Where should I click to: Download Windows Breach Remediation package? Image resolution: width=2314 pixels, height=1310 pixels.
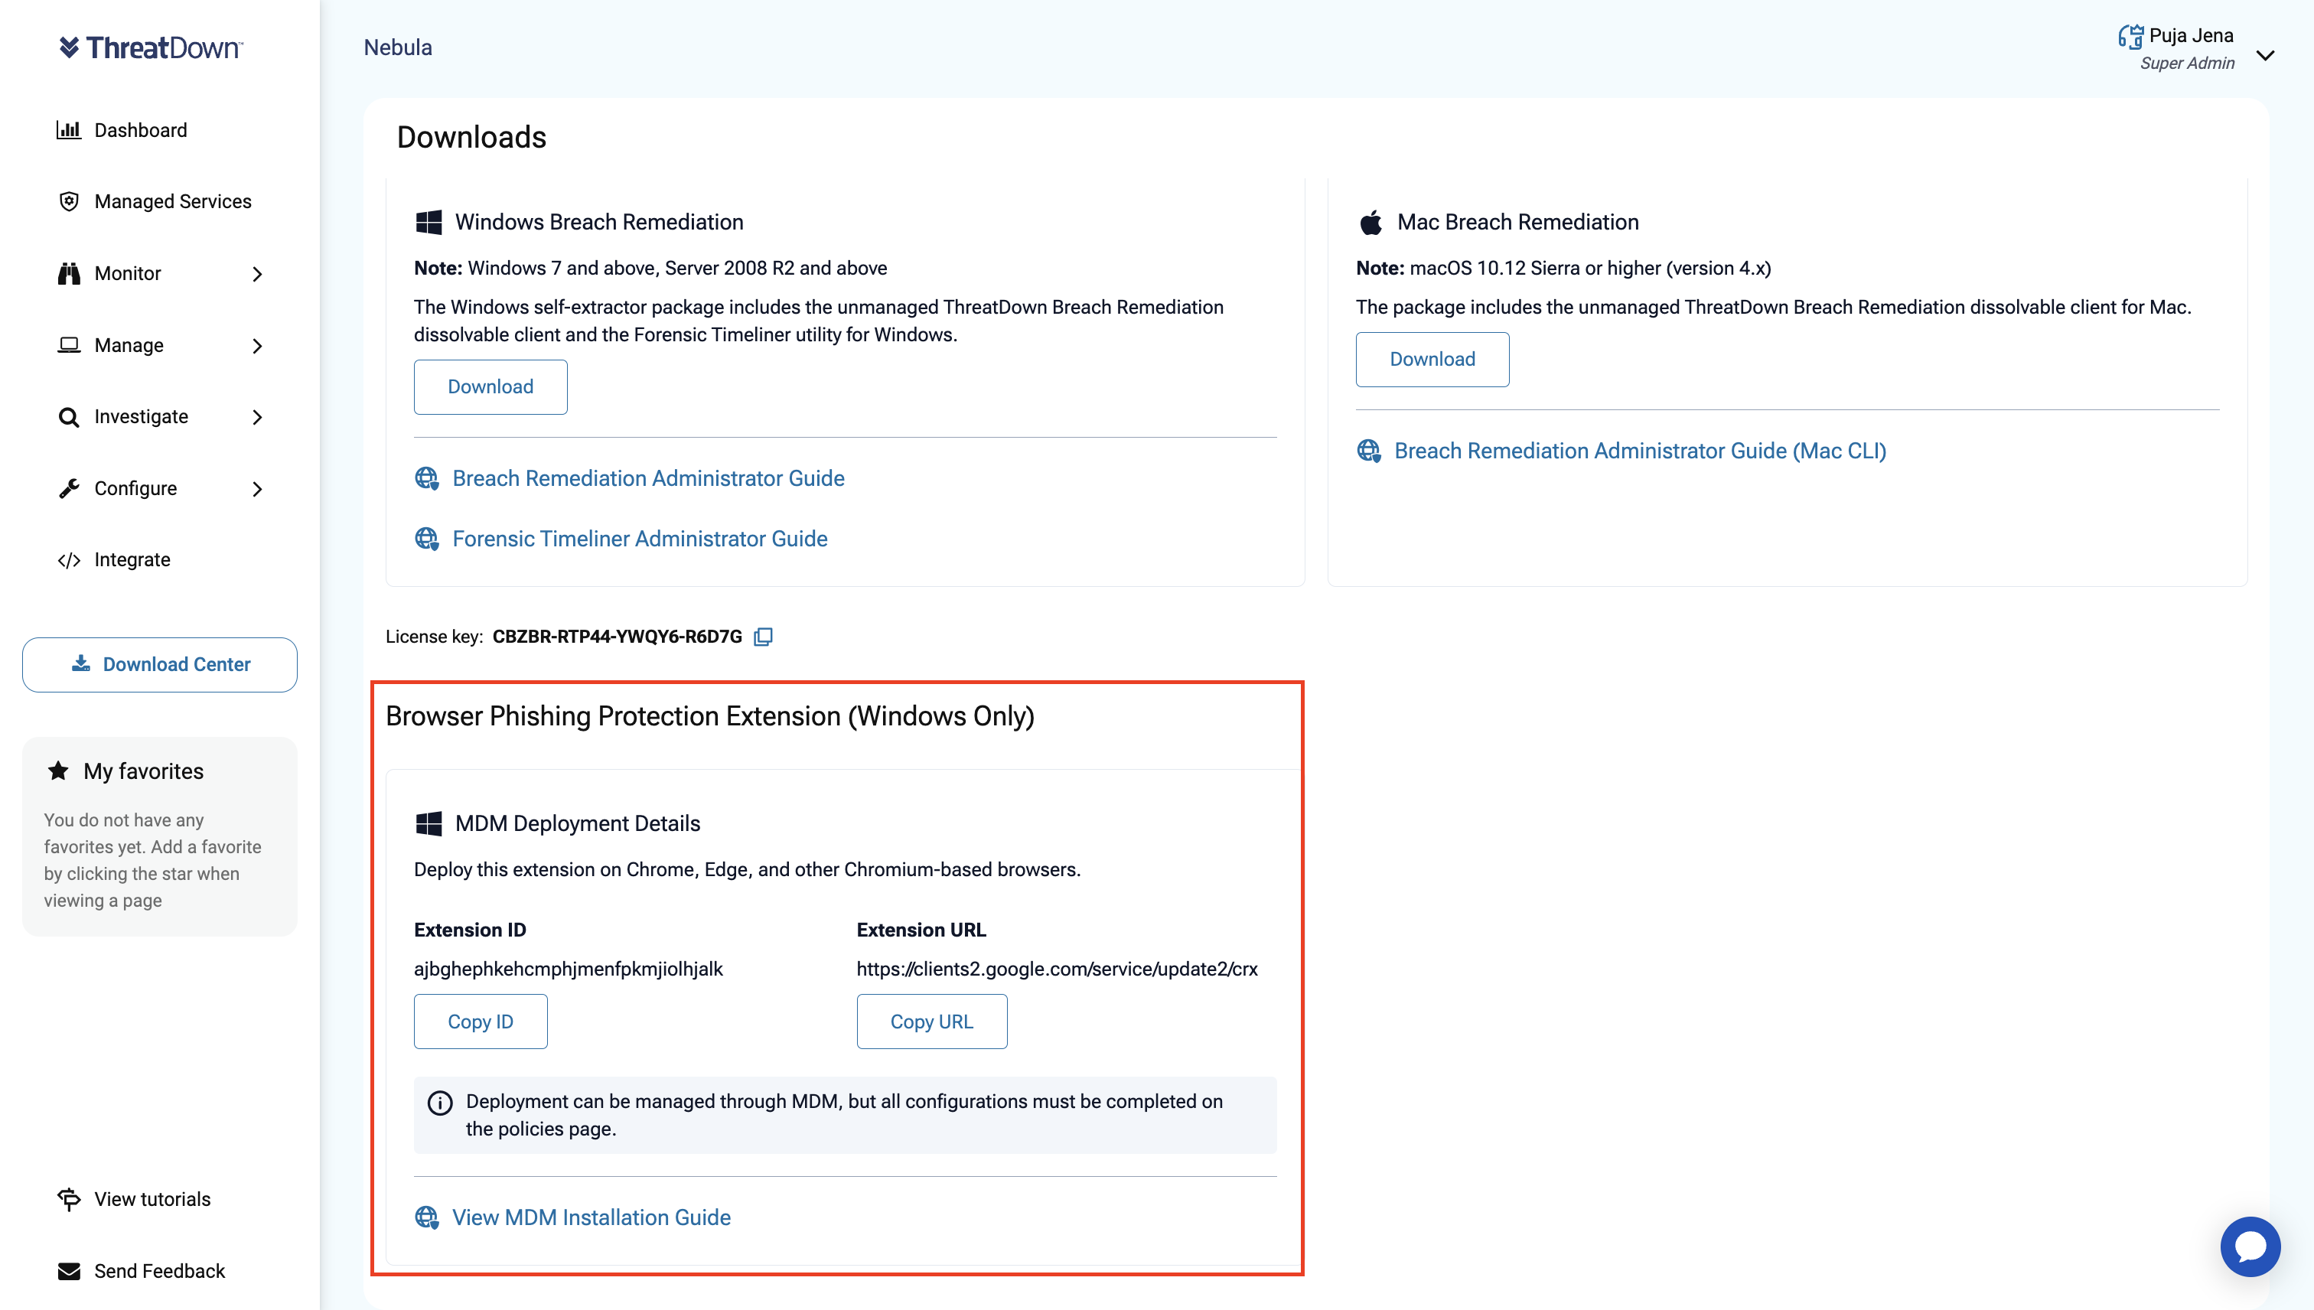491,387
